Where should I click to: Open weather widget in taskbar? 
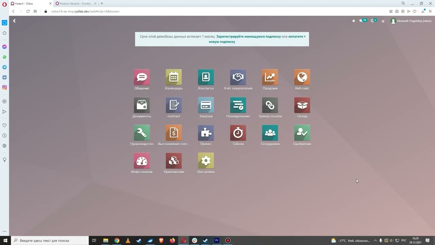tap(351, 241)
